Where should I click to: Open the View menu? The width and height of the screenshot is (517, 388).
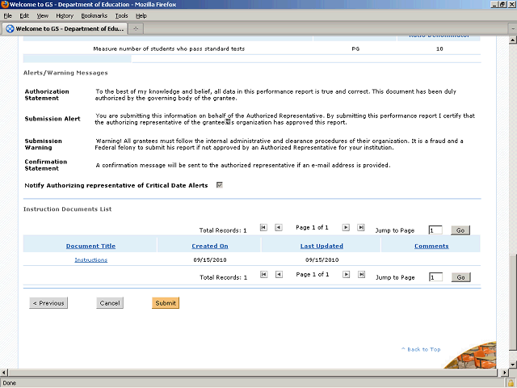click(43, 16)
